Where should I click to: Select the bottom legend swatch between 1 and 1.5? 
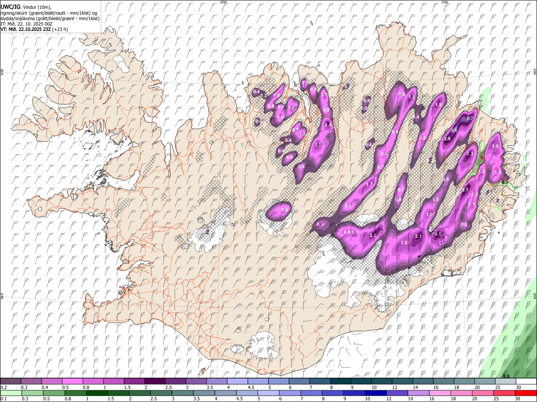tap(96, 393)
